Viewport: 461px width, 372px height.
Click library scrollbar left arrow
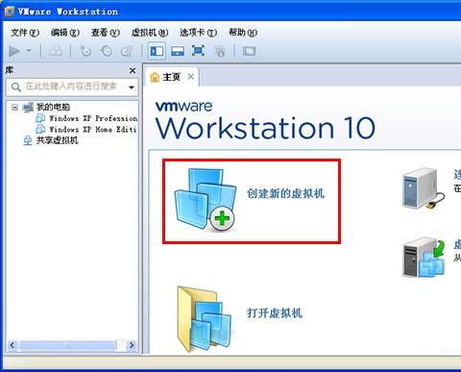pyautogui.click(x=12, y=345)
